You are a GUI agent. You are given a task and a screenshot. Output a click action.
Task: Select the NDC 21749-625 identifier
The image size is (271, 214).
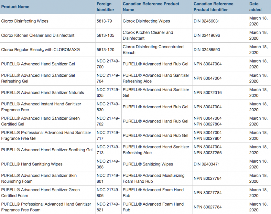pyautogui.click(x=108, y=92)
